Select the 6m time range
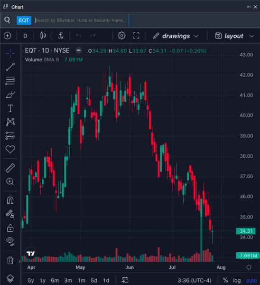Image resolution: width=260 pixels, height=285 pixels. (55, 280)
